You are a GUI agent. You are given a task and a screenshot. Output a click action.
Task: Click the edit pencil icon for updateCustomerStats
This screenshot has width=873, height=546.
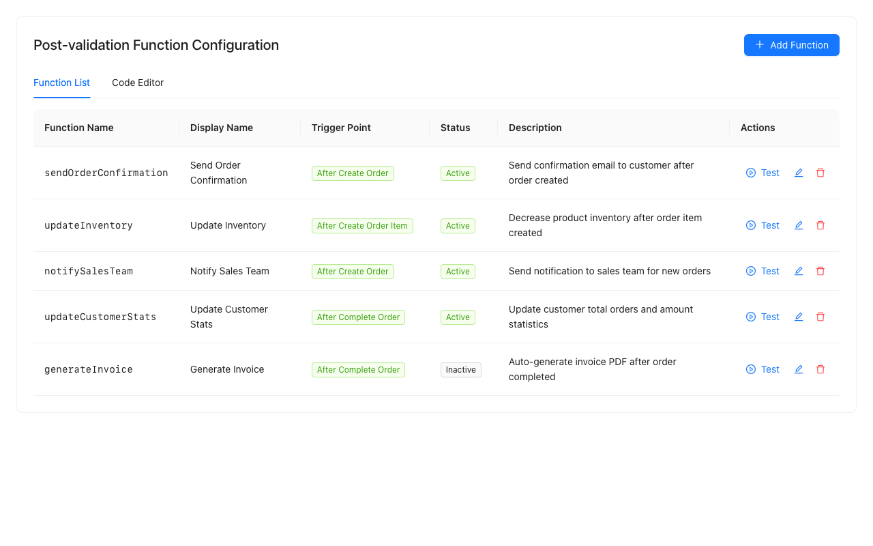click(x=799, y=317)
